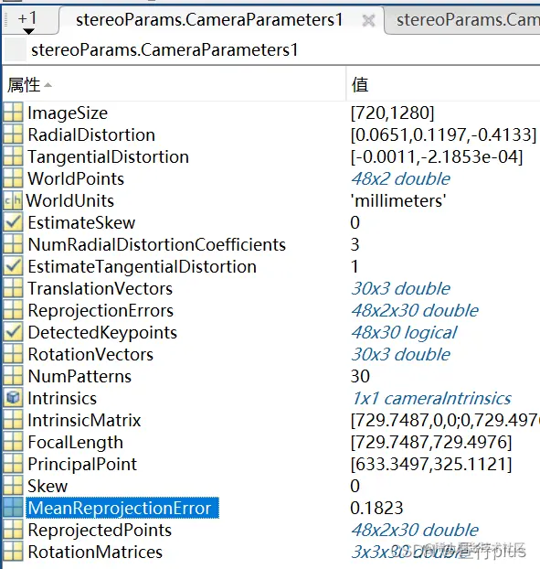The image size is (540, 569).
Task: Click the NumPatterns matrix icon
Action: pos(13,376)
